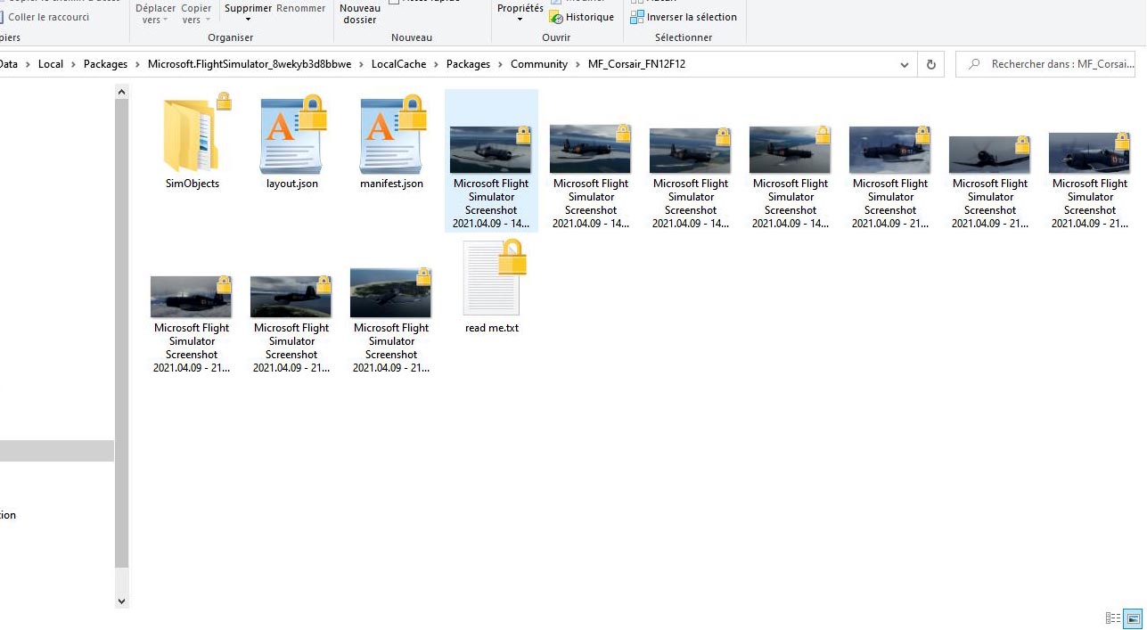Viewport: 1147px width, 630px height.
Task: Click Coller le raccourci
Action: [45, 17]
